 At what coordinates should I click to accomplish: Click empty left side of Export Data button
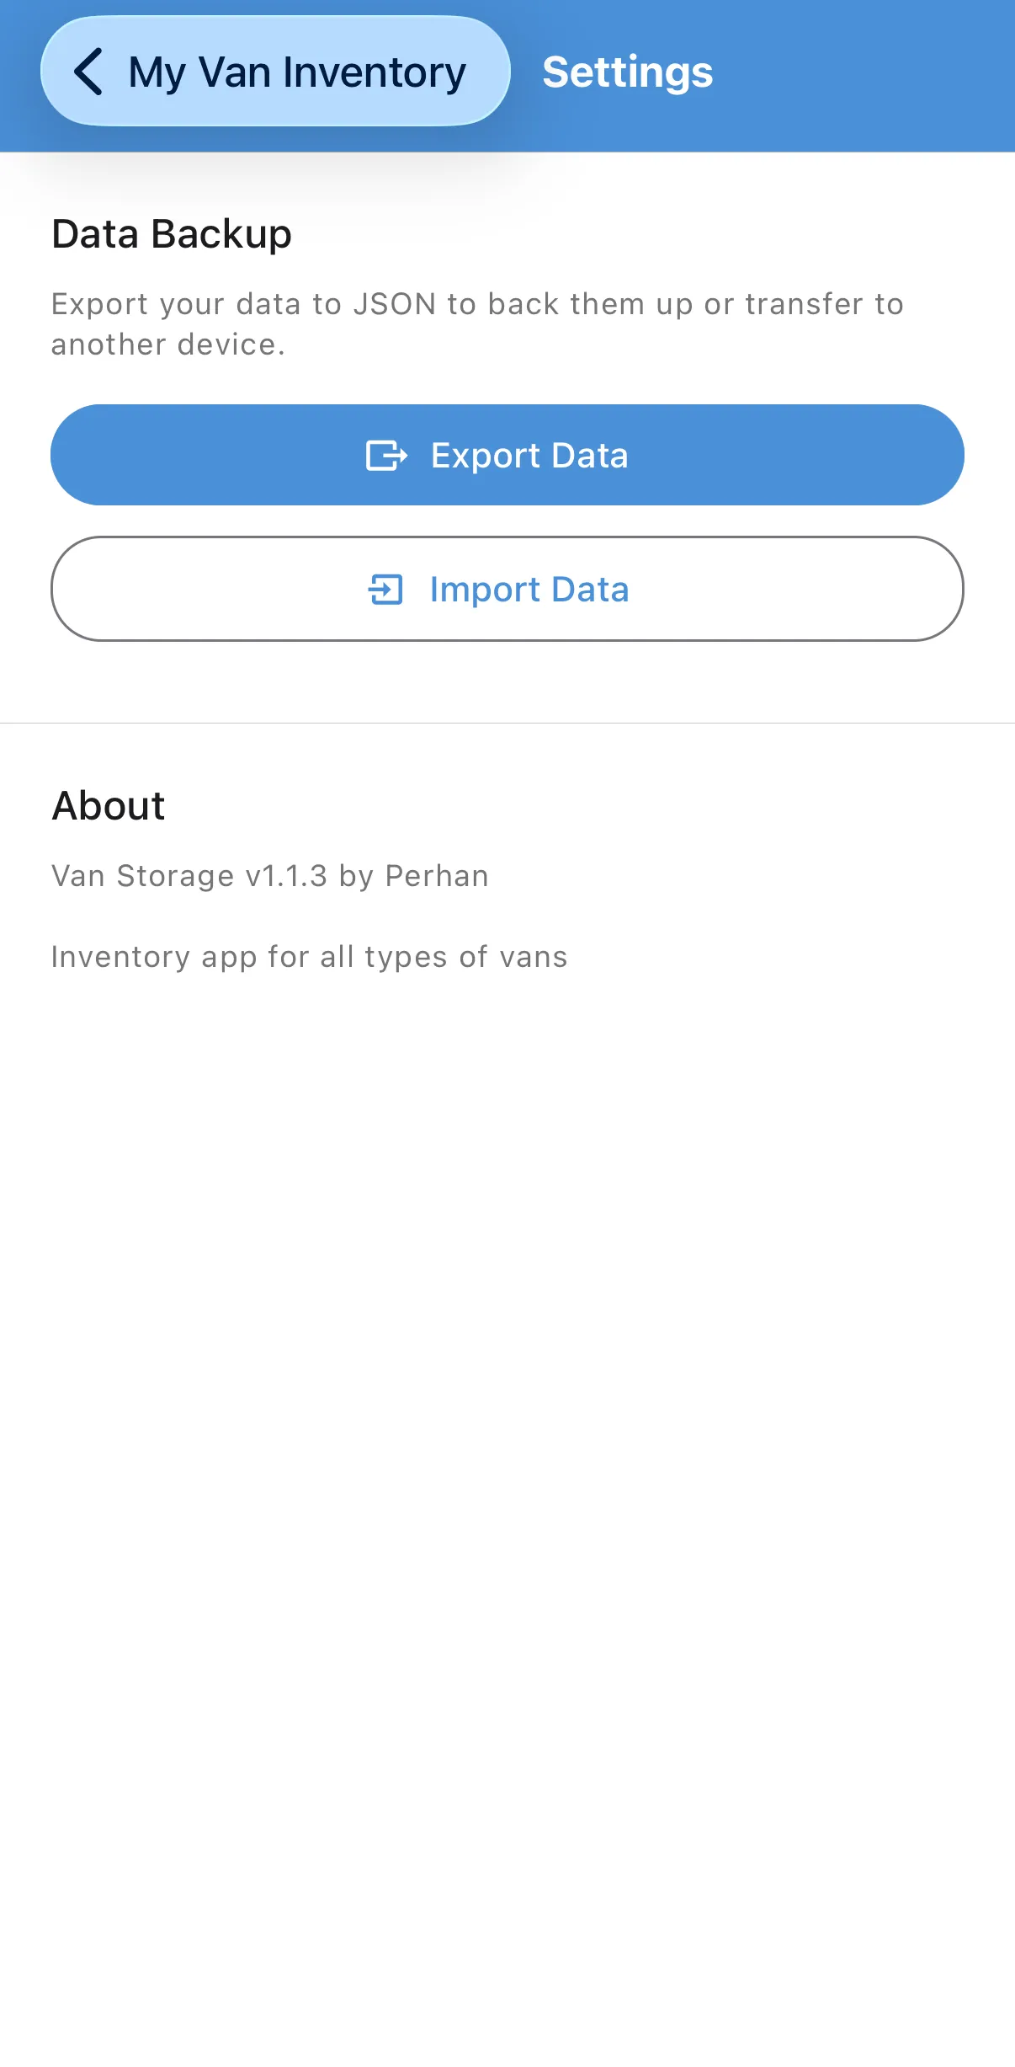(185, 456)
